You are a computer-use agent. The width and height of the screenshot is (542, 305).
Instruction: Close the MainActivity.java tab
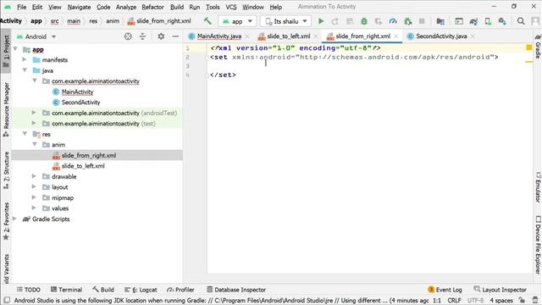247,36
